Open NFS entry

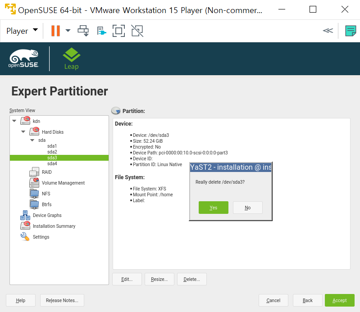tap(46, 194)
